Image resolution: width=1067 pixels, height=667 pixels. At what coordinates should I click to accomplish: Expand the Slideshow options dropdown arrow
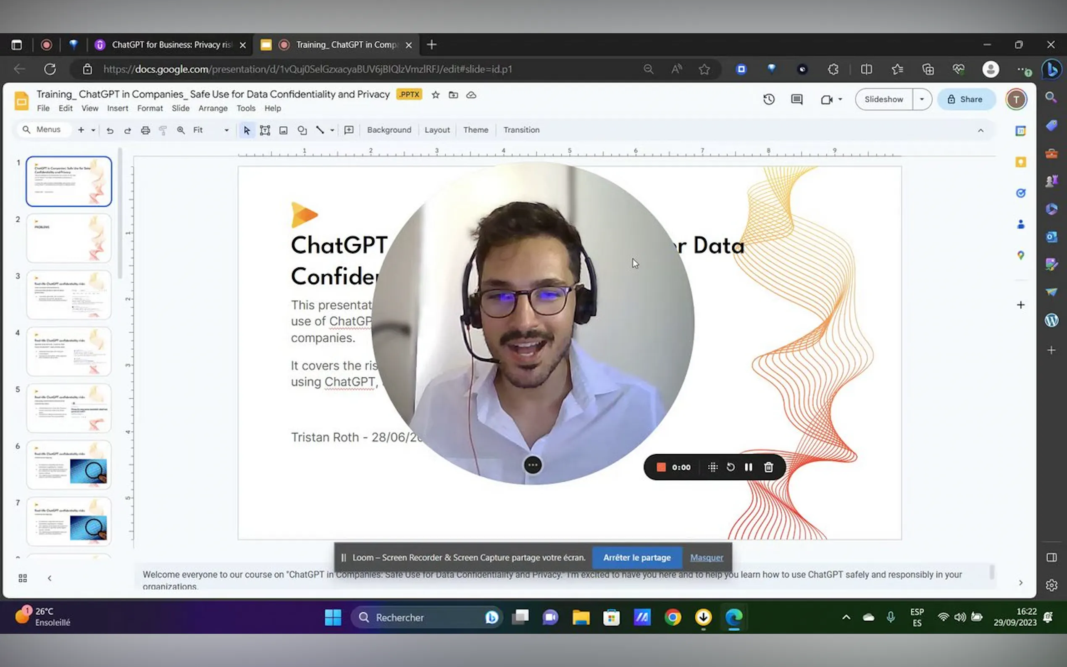click(x=922, y=99)
